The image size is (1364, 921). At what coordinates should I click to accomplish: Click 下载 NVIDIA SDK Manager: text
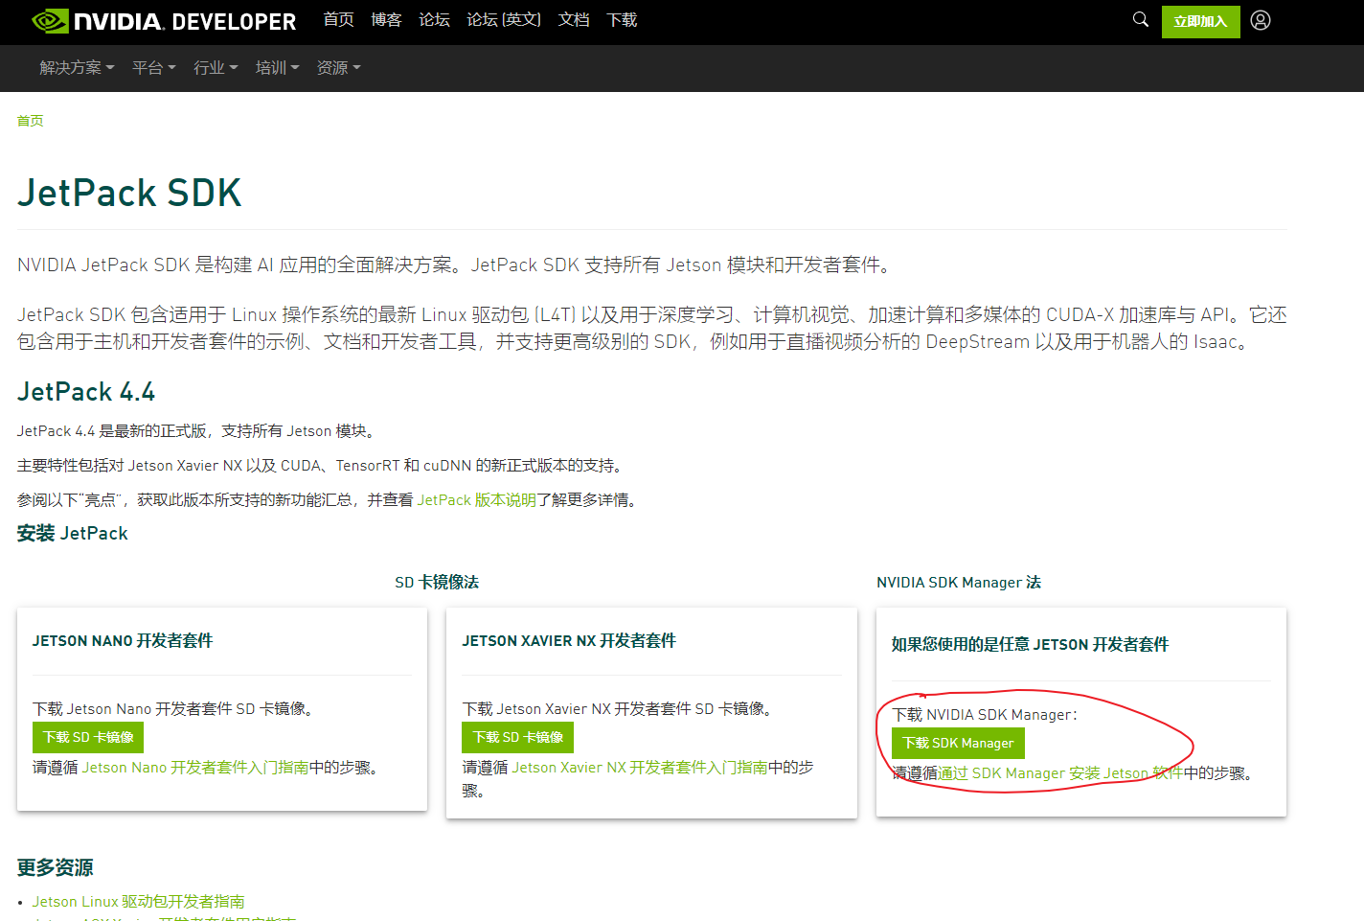[x=985, y=715]
